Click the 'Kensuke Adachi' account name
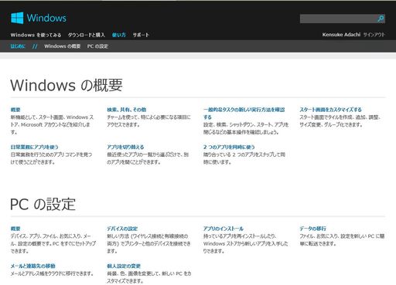Image resolution: width=396 pixels, height=285 pixels. [x=341, y=35]
